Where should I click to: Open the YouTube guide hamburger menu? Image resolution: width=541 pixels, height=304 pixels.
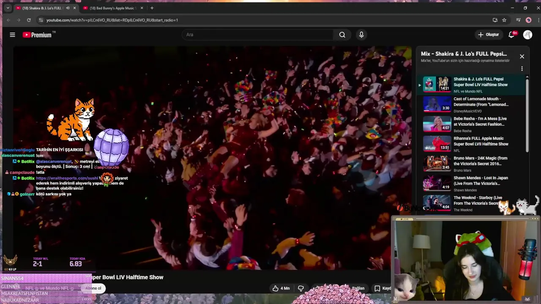[x=12, y=35]
